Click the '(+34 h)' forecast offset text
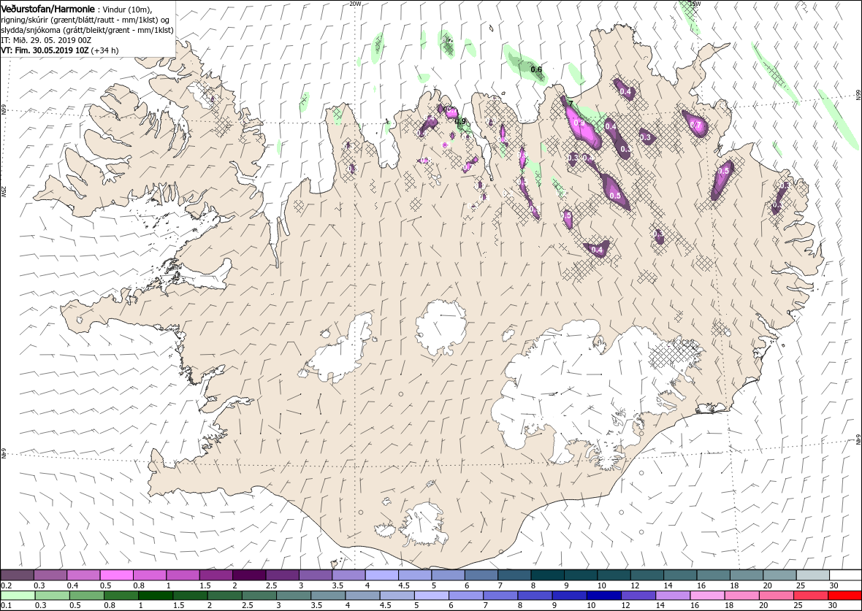 click(x=104, y=50)
